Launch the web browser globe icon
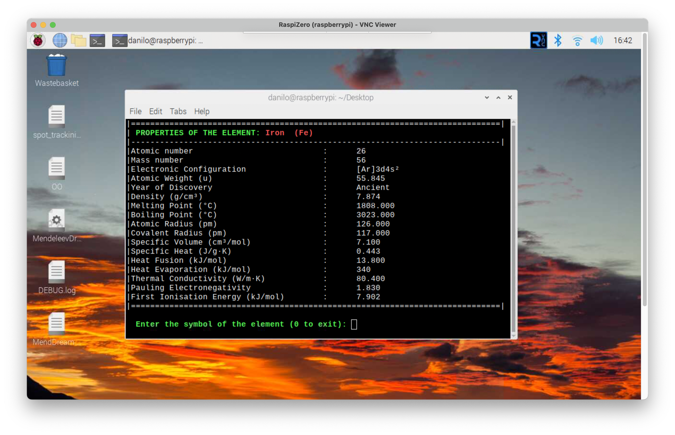Screen dimensions: 675x435 tap(60, 40)
